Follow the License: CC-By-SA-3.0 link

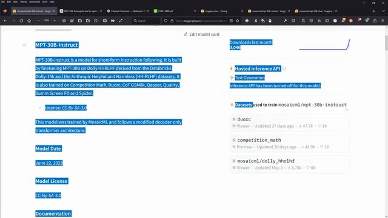click(x=66, y=108)
